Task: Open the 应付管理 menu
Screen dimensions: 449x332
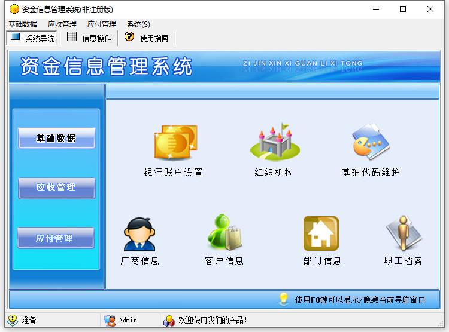Action: (102, 24)
